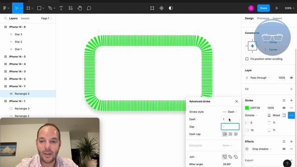Click the stroke opacity 100% field

[271, 108]
